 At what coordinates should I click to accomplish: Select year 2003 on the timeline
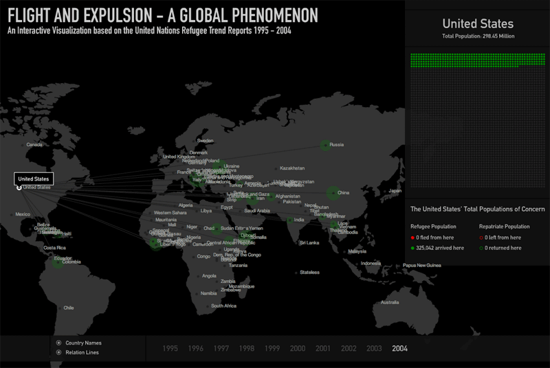tap(374, 348)
